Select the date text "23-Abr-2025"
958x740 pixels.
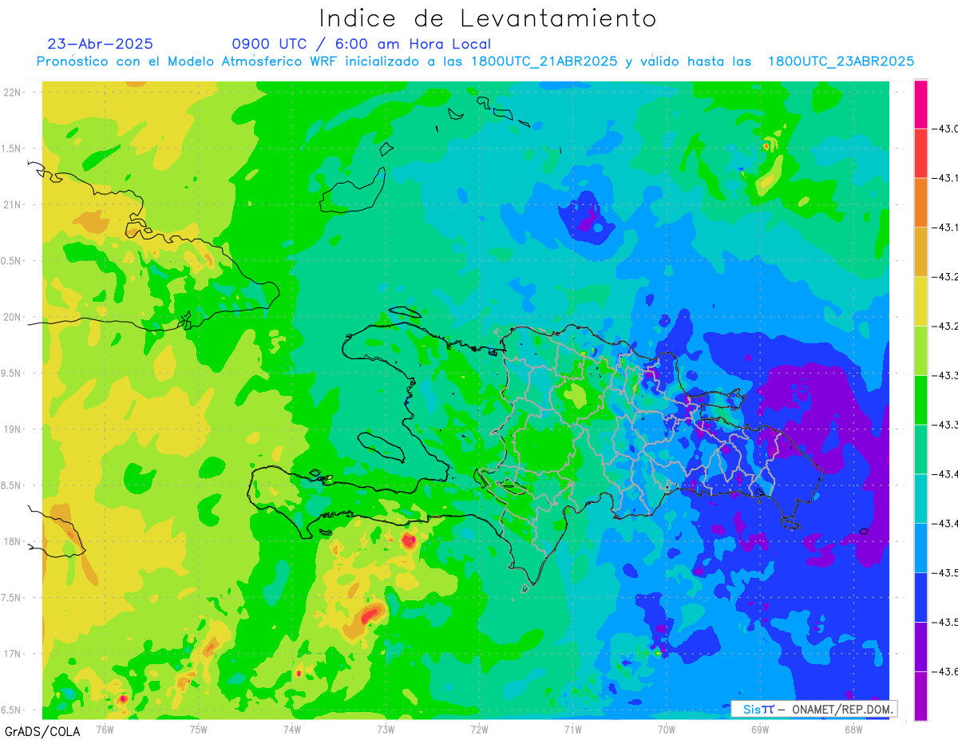[100, 44]
